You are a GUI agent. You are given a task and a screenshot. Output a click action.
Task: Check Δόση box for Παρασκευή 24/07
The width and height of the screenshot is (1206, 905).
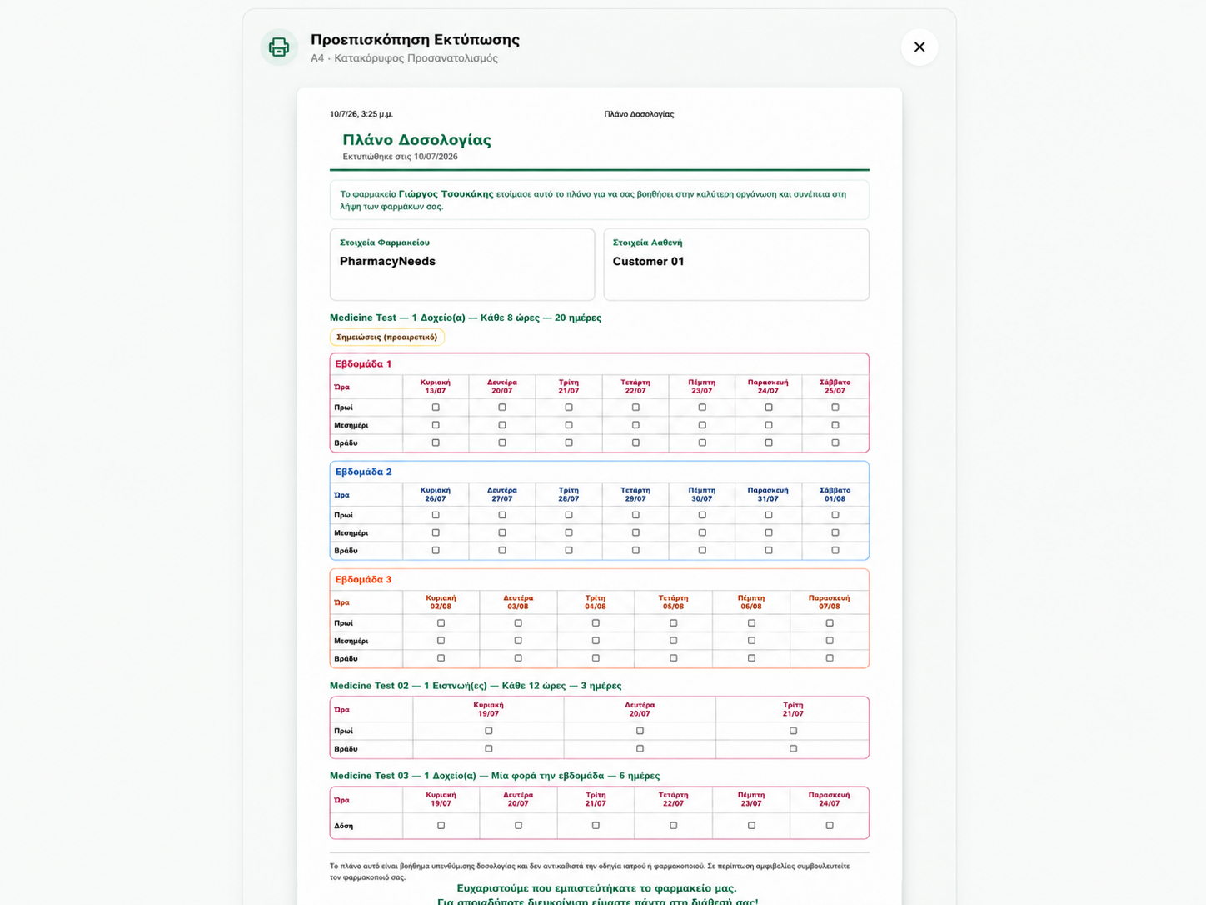click(x=830, y=826)
